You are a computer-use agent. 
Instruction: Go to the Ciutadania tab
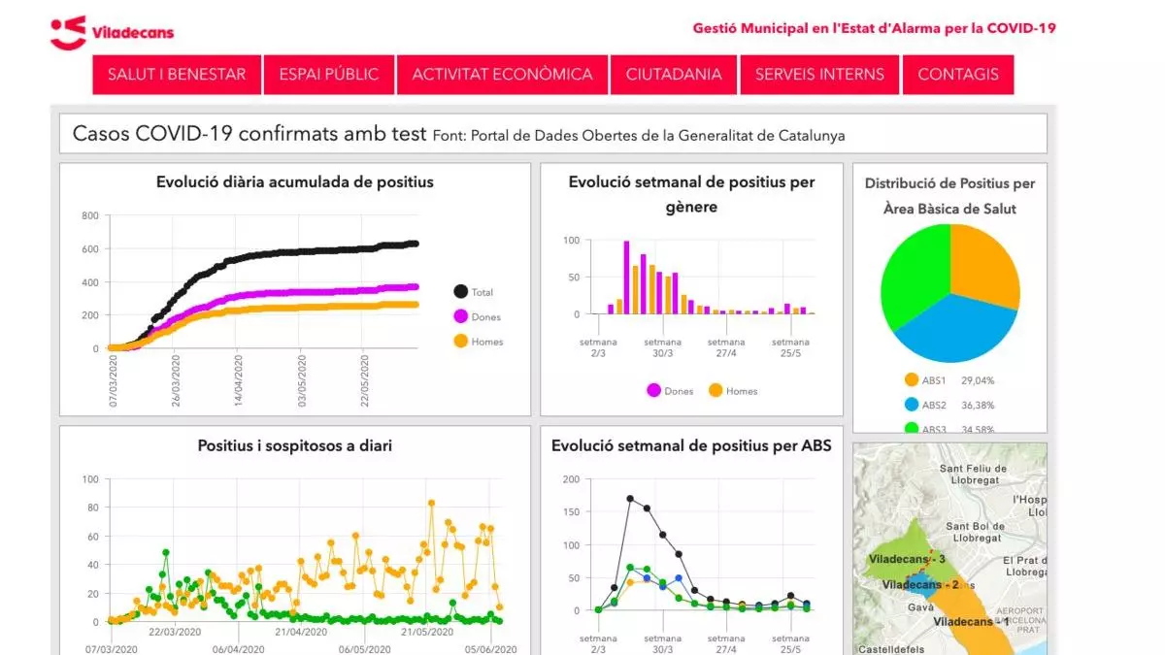tap(674, 75)
